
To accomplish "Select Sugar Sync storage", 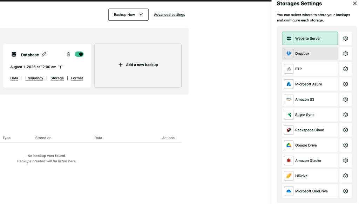I will pos(310,115).
